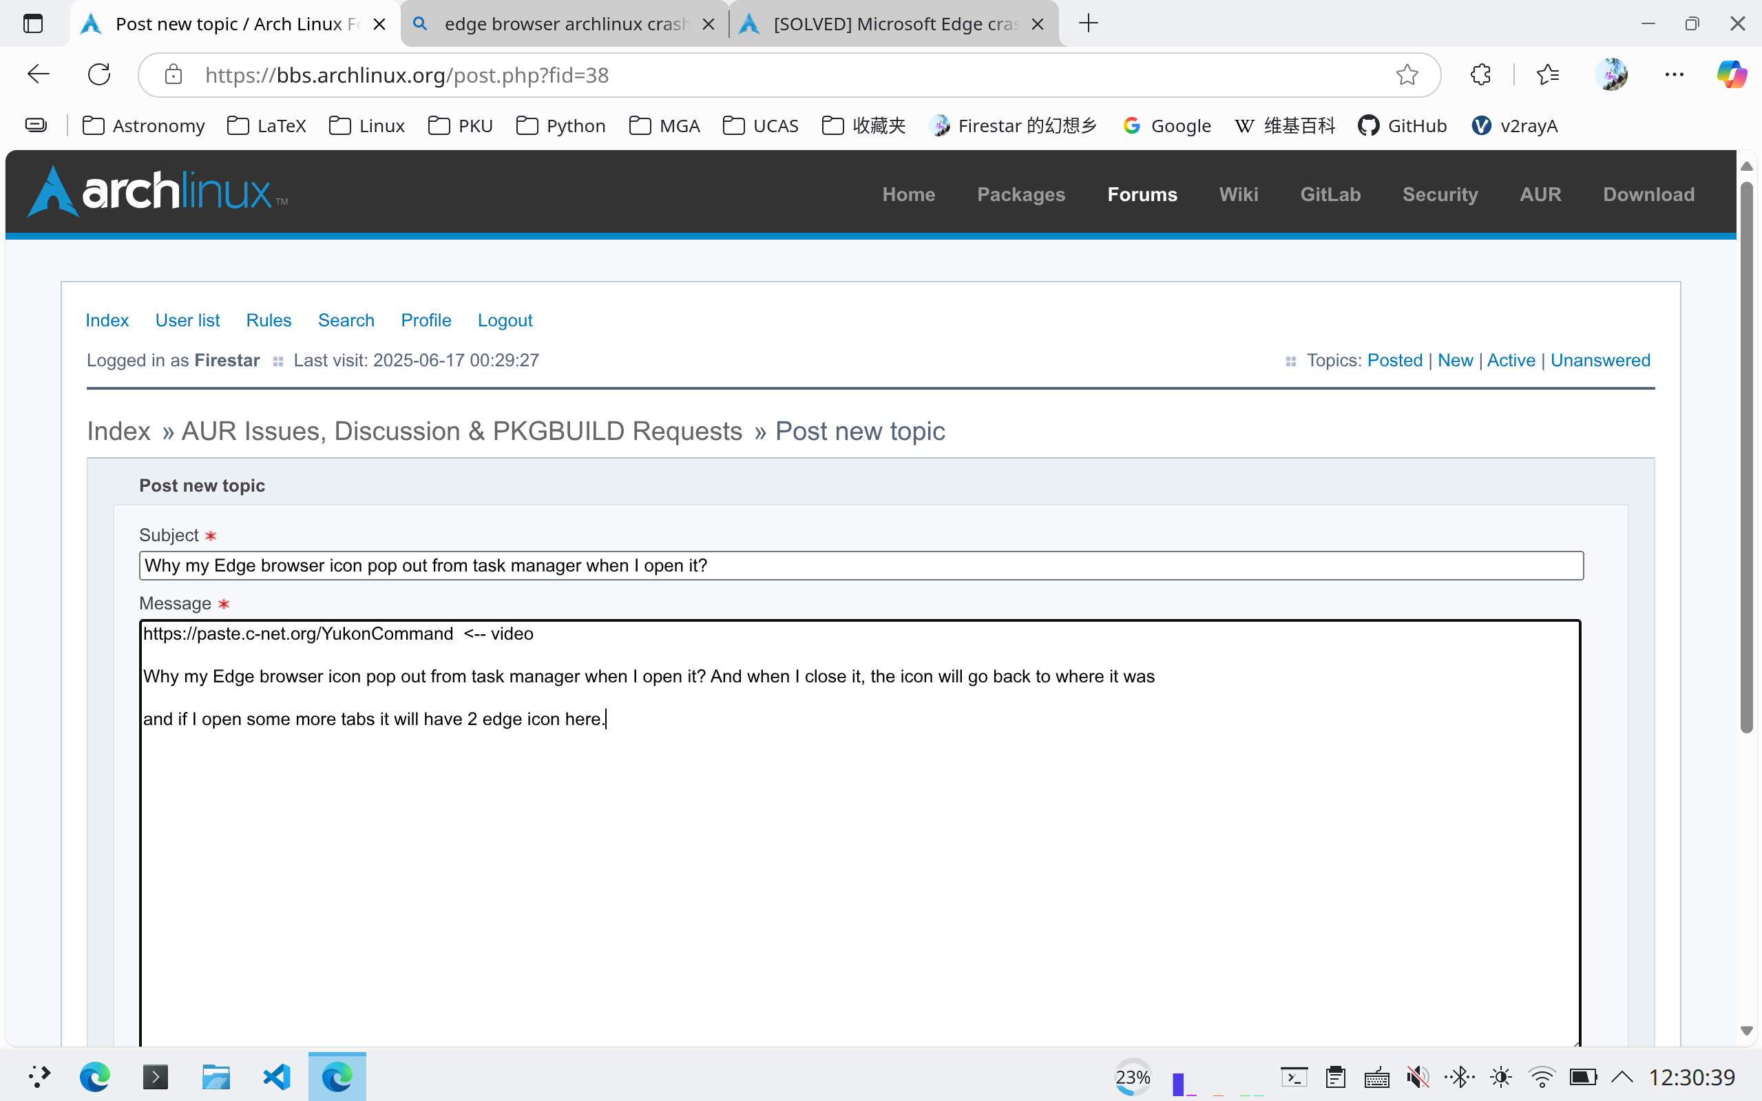The width and height of the screenshot is (1762, 1101).
Task: Click the favorites star in address bar
Action: (1407, 74)
